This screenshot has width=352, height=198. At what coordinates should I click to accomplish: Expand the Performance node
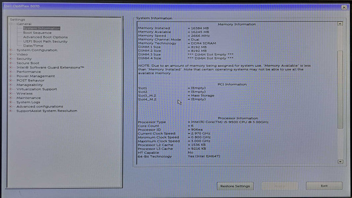[11, 72]
